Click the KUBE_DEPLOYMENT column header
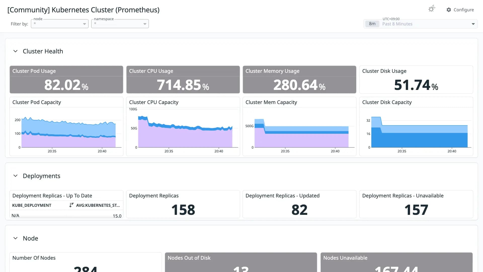 pos(32,205)
